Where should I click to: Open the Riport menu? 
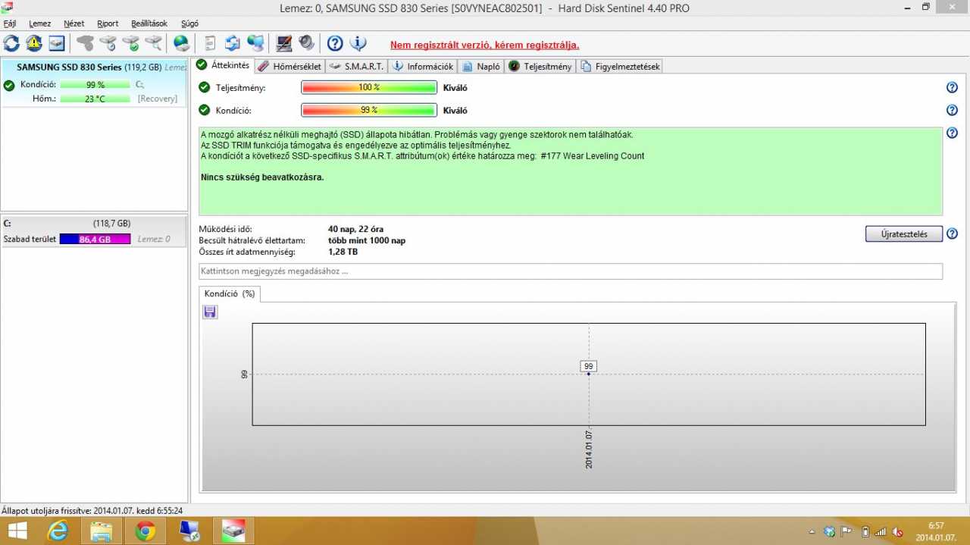108,23
